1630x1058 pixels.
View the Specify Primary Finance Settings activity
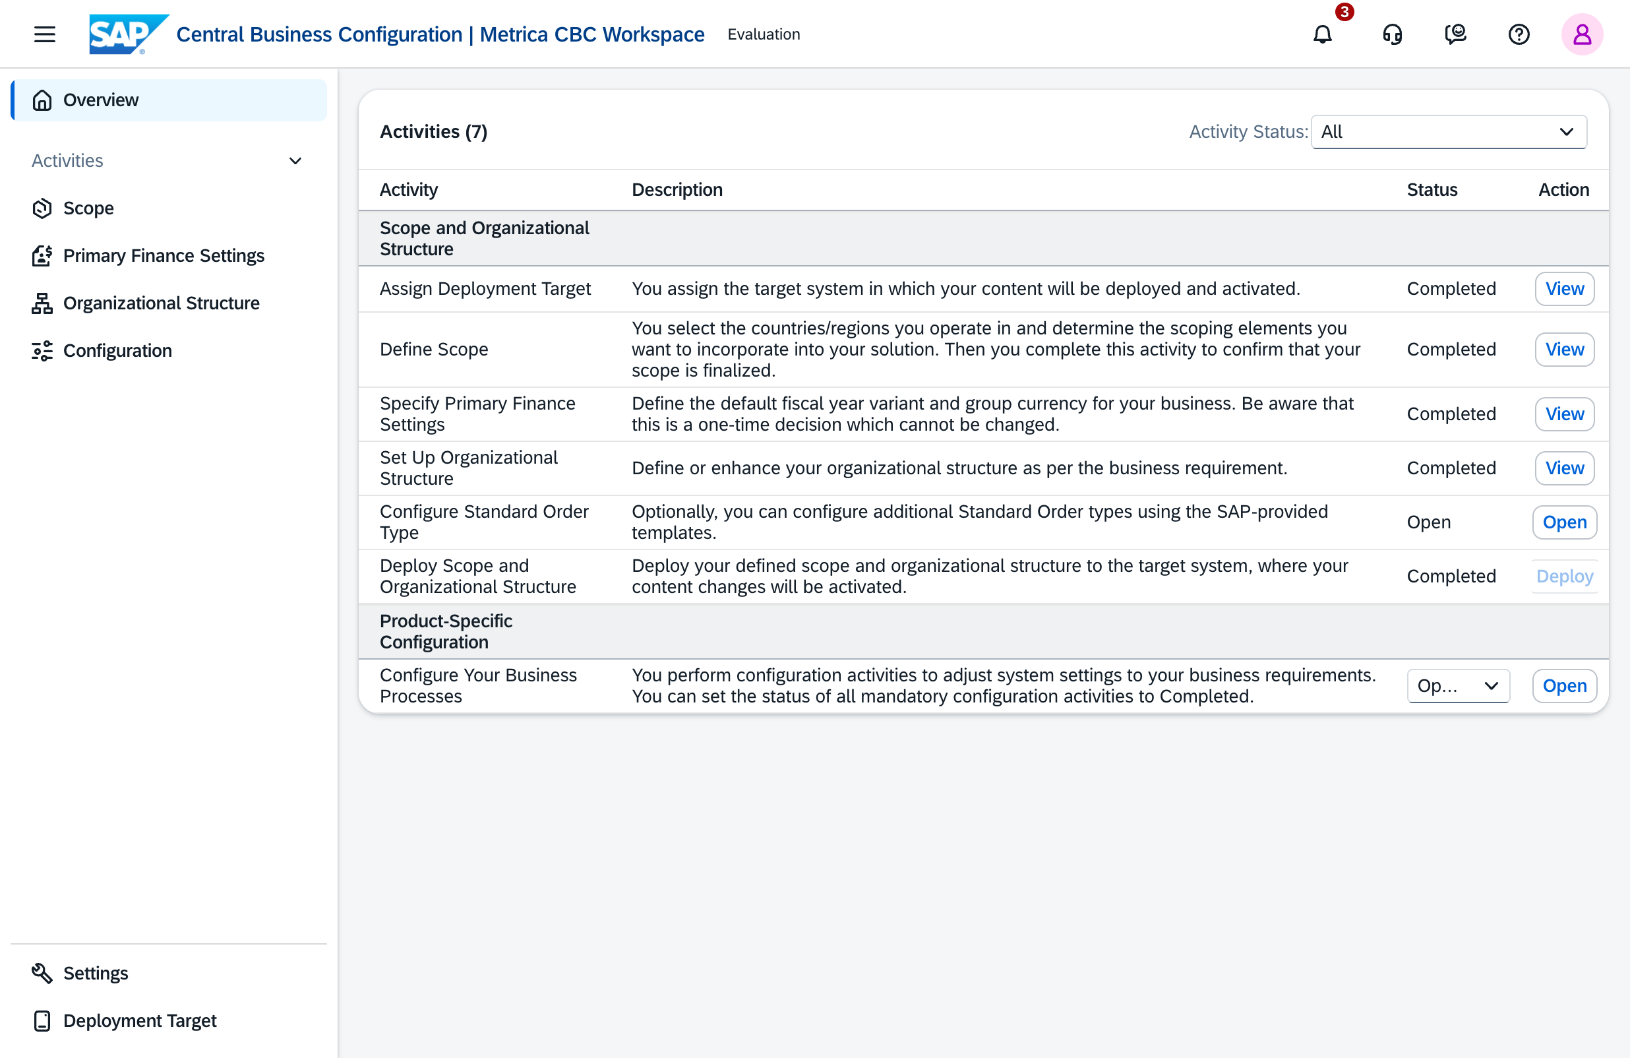1564,414
